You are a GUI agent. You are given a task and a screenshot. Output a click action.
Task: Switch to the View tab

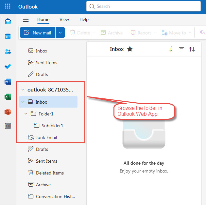click(64, 20)
